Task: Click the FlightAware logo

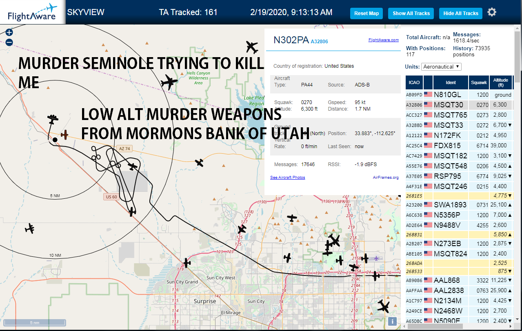Action: pyautogui.click(x=32, y=12)
